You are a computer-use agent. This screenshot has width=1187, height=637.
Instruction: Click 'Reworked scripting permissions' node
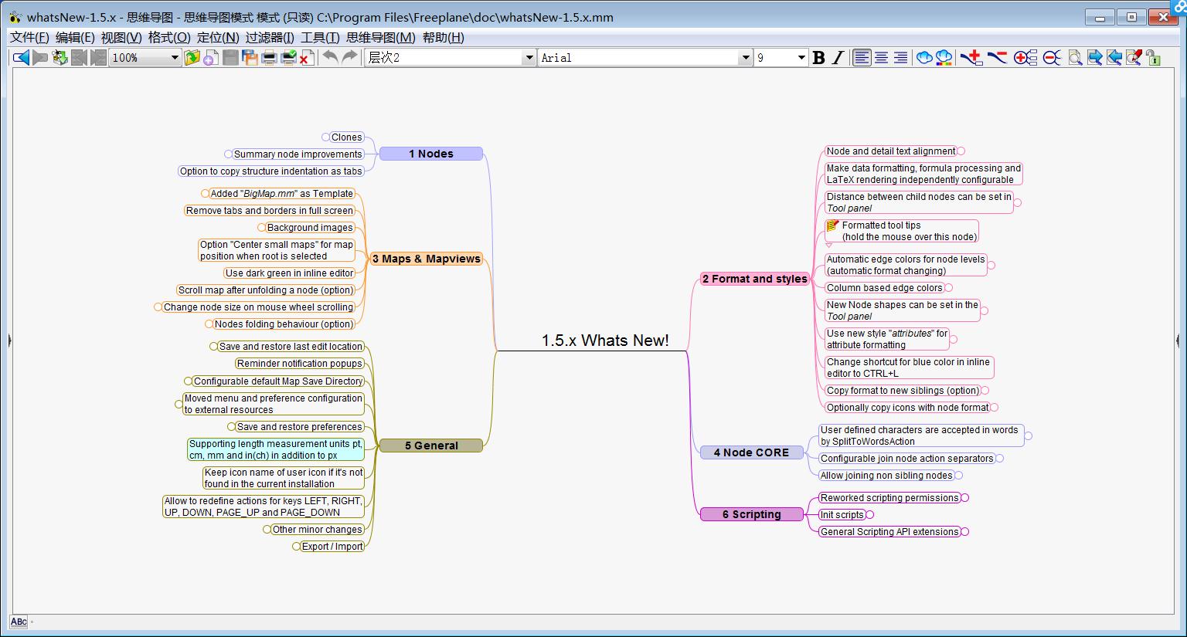889,498
